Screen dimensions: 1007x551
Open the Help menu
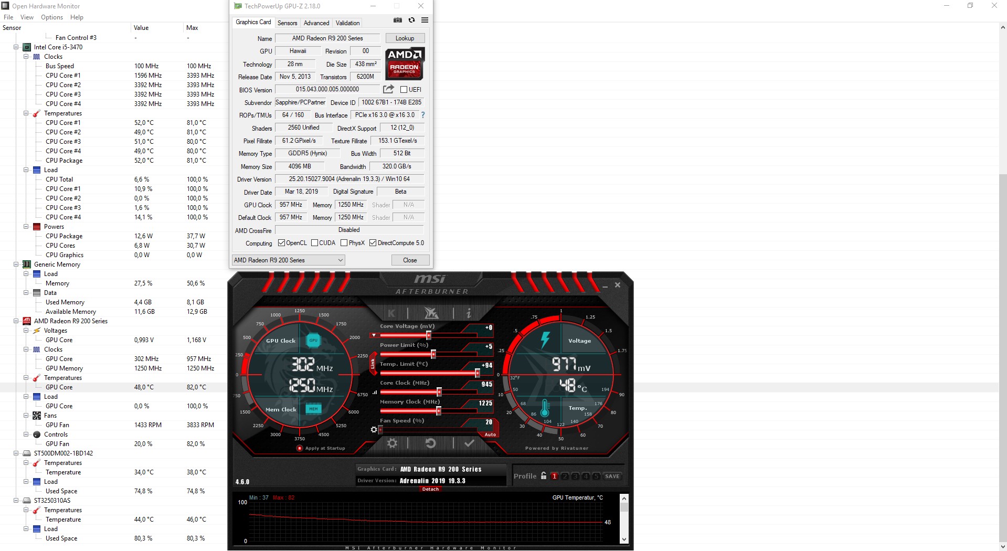77,17
